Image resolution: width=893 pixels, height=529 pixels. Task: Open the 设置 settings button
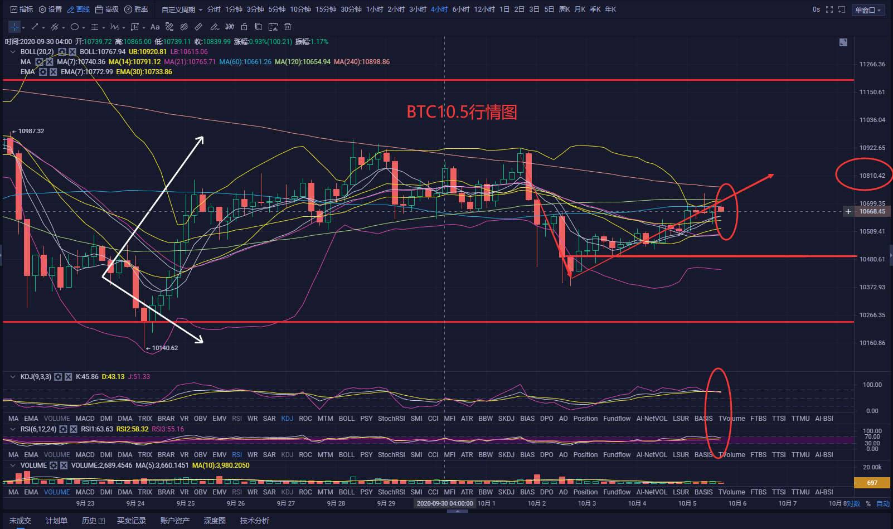(50, 9)
